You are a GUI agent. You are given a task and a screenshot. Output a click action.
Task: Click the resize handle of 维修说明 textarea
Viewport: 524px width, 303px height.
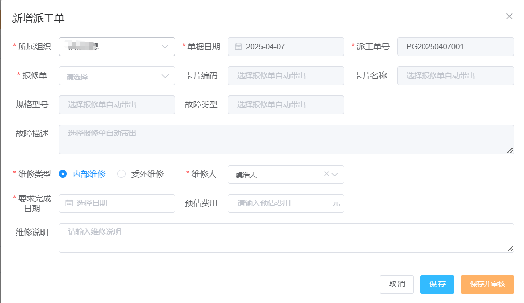(x=510, y=249)
